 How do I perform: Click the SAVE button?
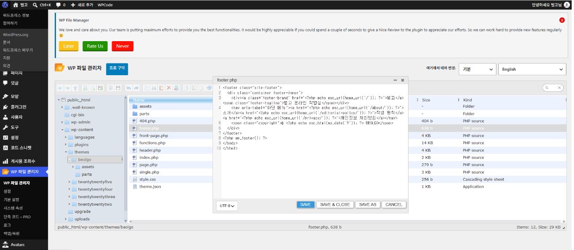305,204
